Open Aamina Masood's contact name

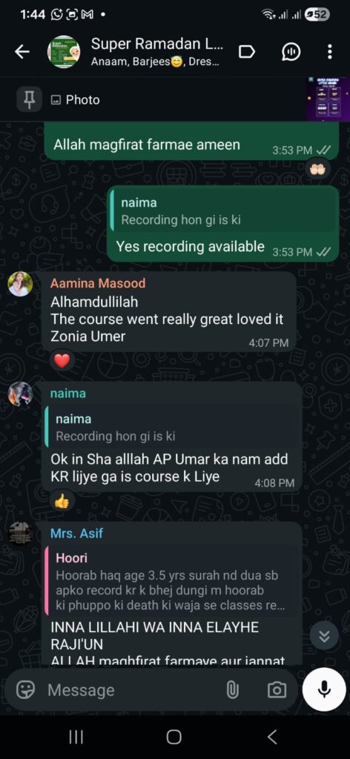pos(98,284)
